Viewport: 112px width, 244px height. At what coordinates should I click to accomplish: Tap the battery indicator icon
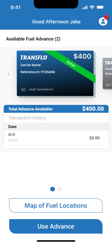pyautogui.click(x=100, y=7)
